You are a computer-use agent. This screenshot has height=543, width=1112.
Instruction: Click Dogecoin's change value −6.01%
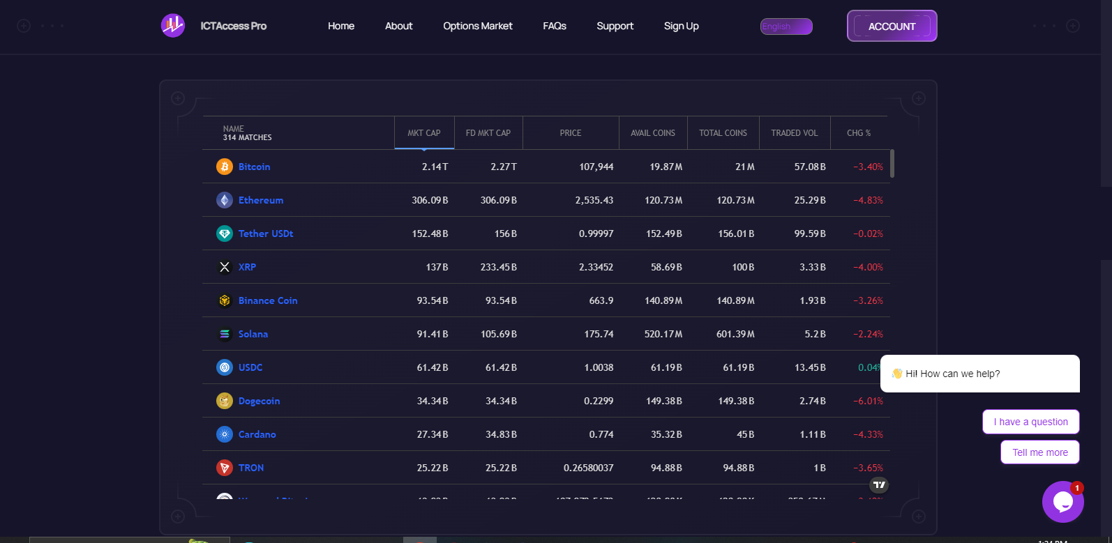868,401
